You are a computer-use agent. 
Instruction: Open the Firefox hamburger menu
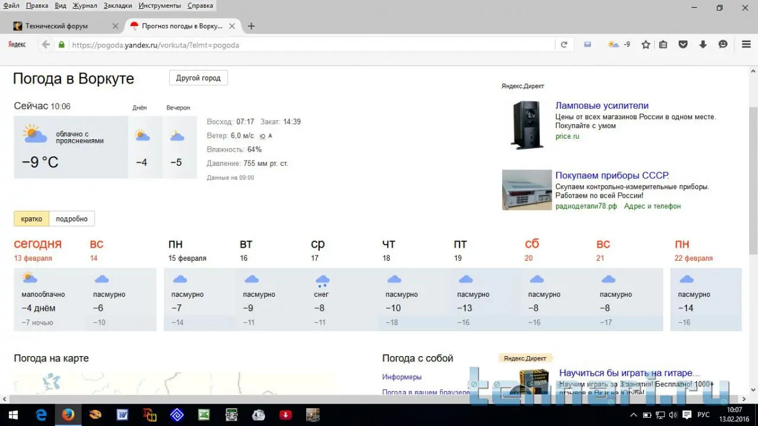click(x=746, y=44)
